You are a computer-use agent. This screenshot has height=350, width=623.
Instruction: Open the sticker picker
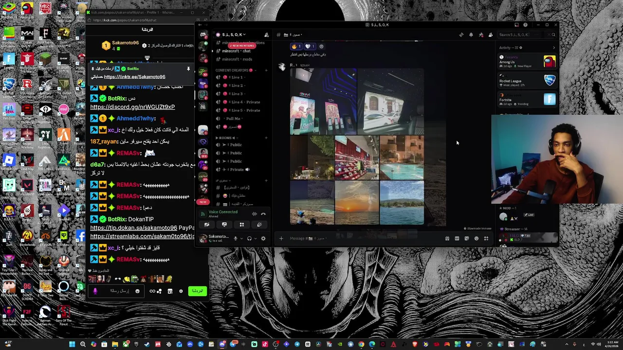tap(466, 238)
